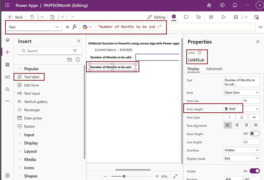Image resolution: width=264 pixels, height=180 pixels.
Task: Open header more options ellipsis
Action: pos(248,5)
